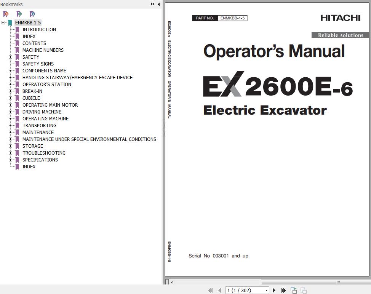This screenshot has height=294, width=371.
Task: Expand the CUBICLE bookmark
Action: click(10, 98)
